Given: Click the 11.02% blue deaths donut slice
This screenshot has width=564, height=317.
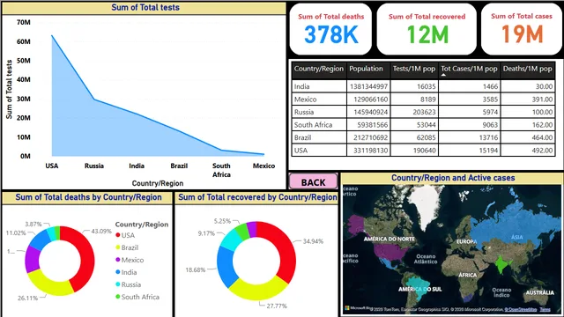Looking at the screenshot, I should 39,240.
